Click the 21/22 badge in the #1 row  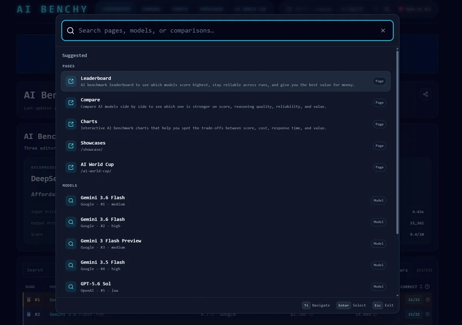(414, 300)
